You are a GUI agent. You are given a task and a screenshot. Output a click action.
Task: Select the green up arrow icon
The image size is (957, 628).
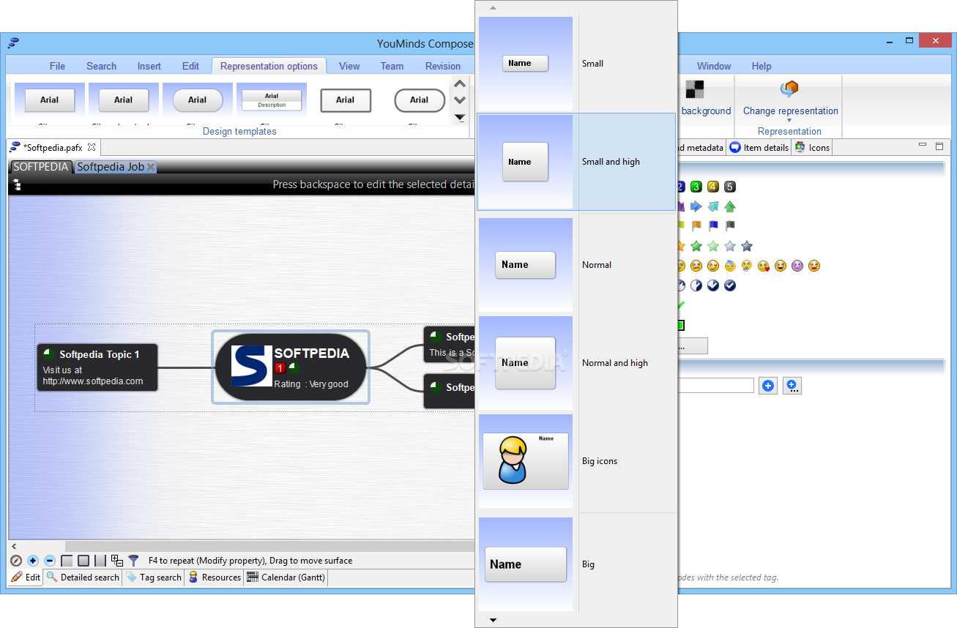click(x=729, y=207)
